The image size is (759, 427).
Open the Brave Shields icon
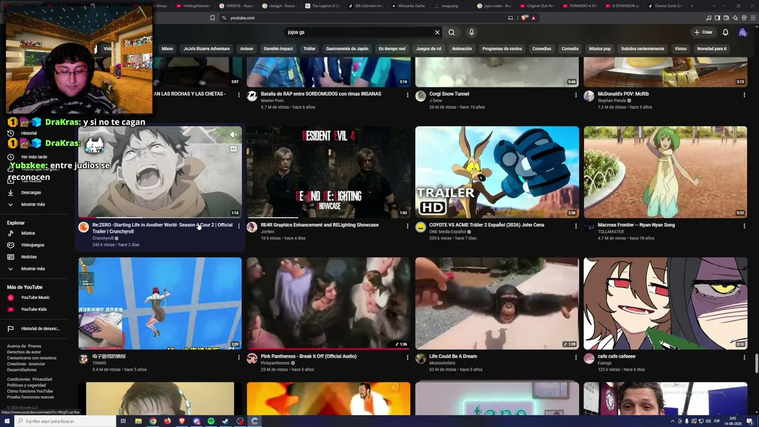524,18
